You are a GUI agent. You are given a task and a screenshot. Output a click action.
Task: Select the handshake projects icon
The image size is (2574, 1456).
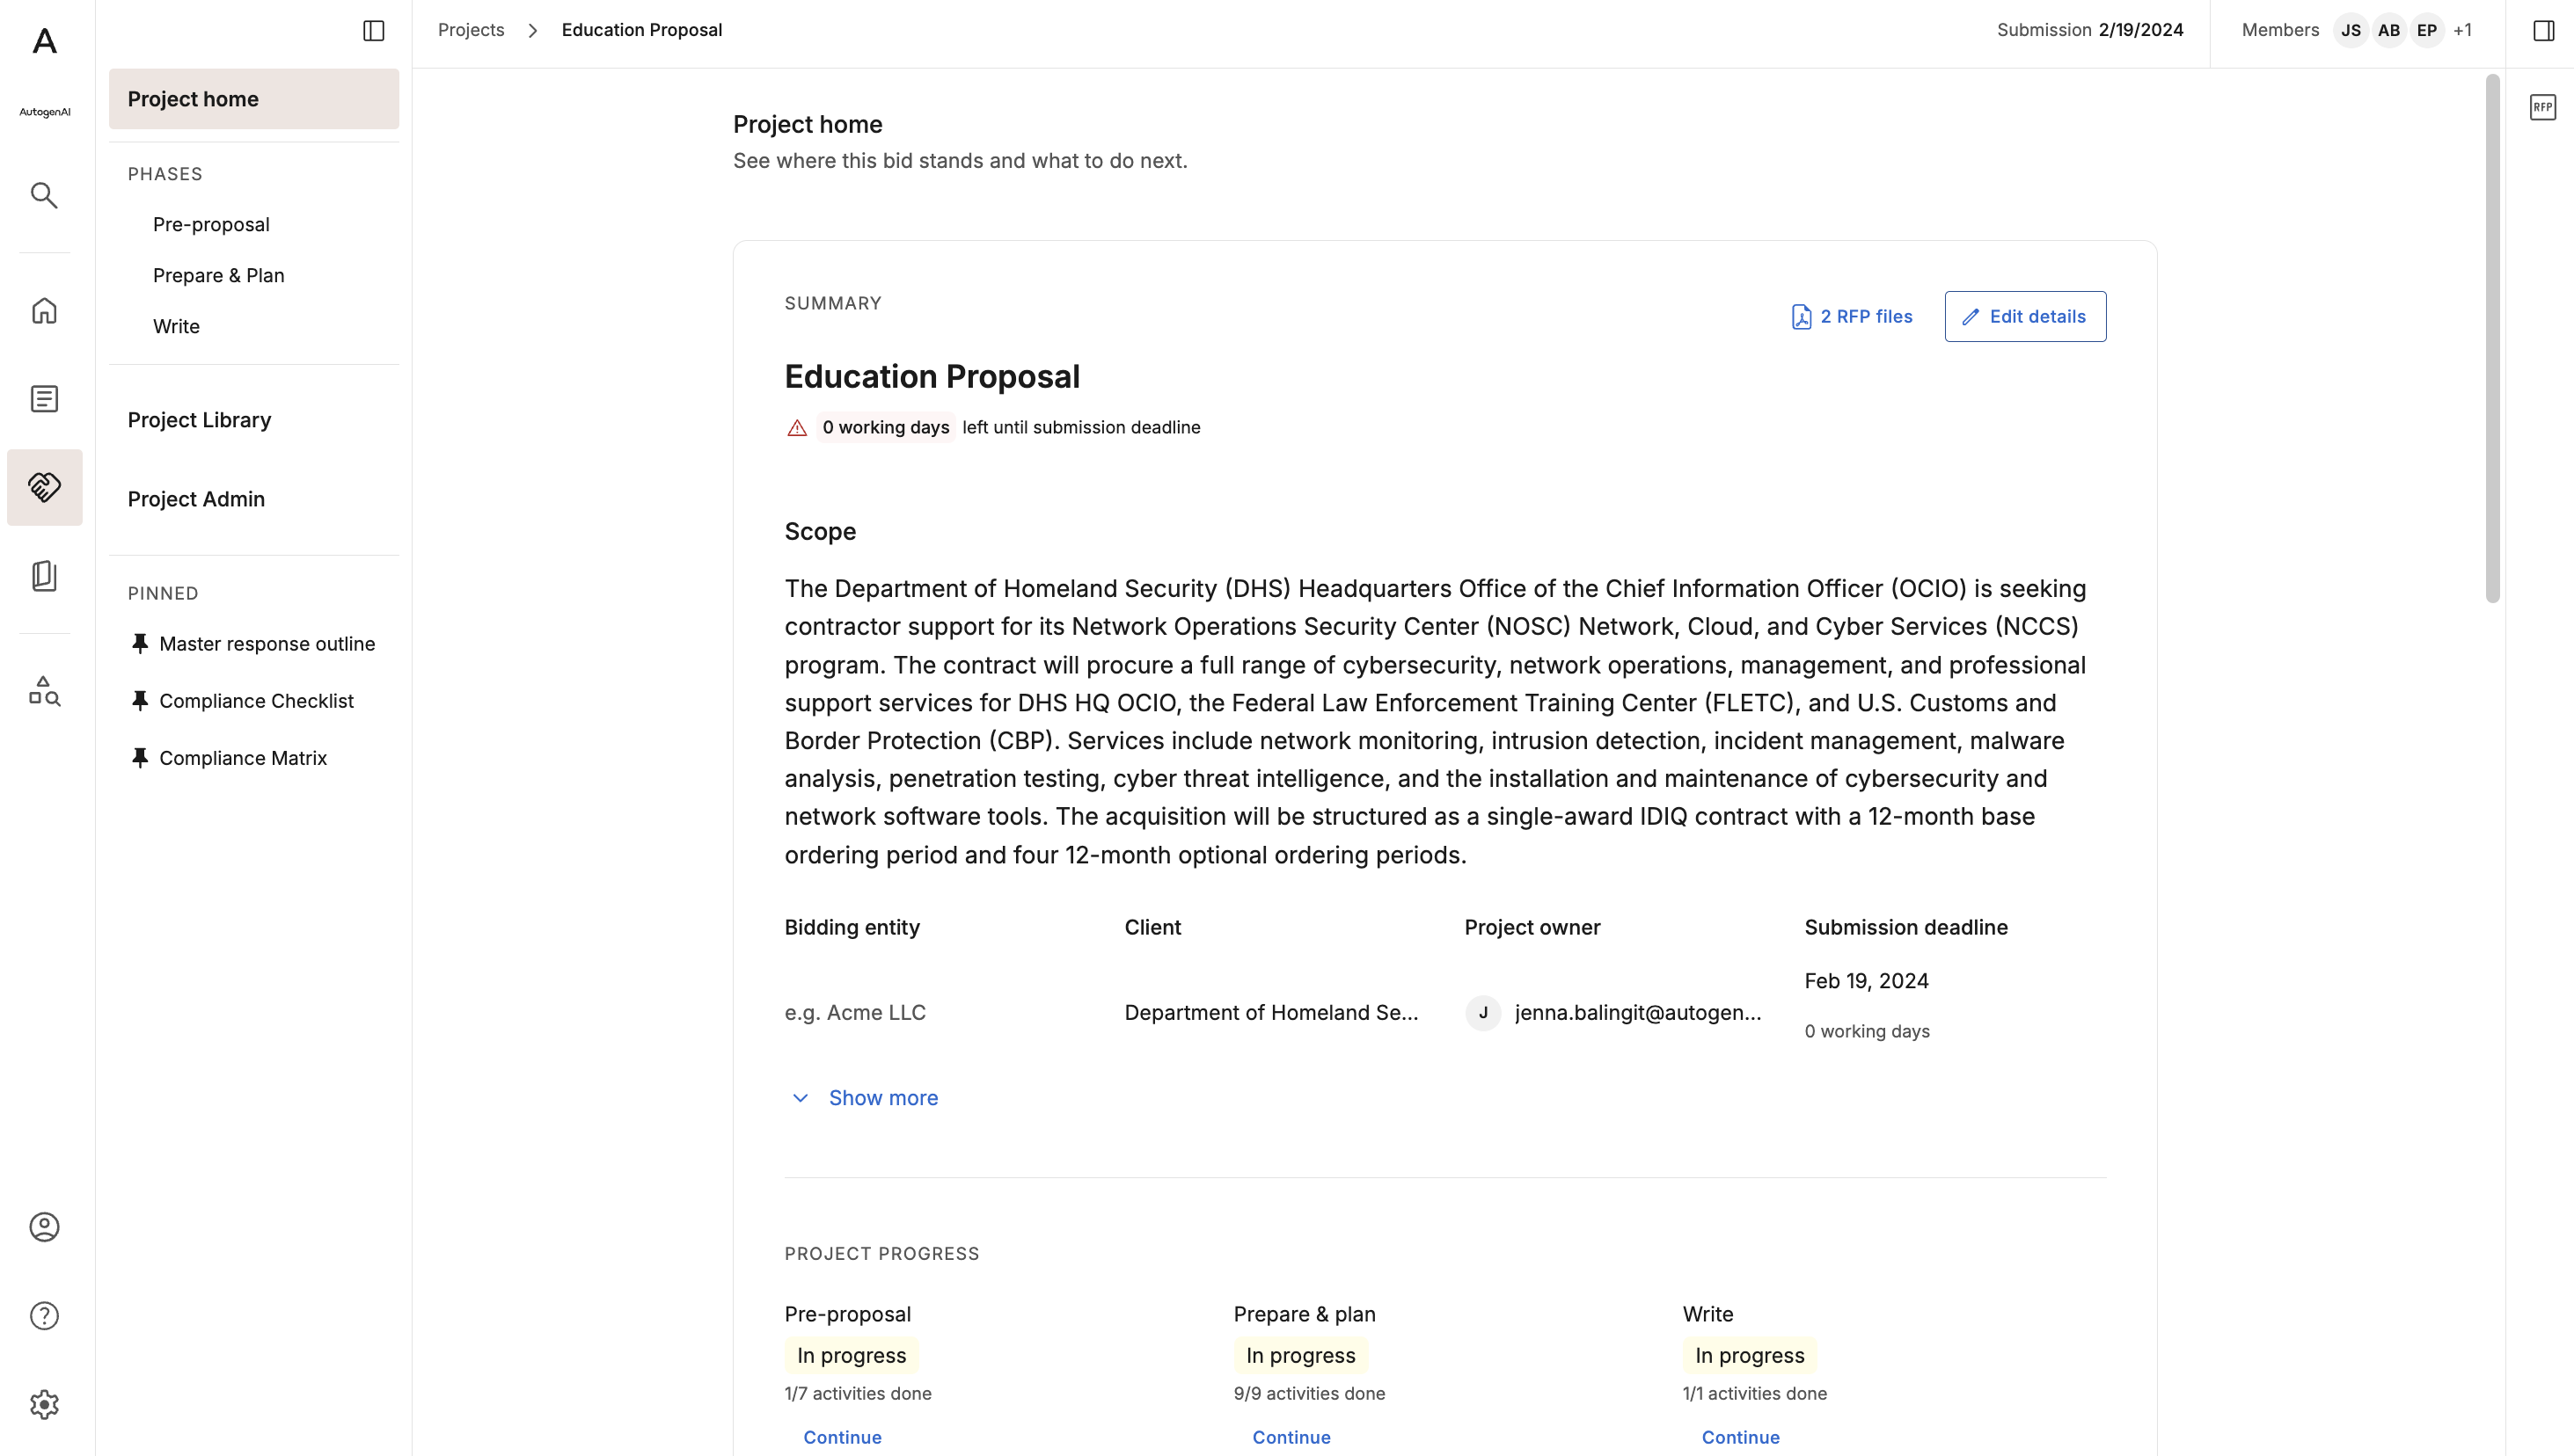[x=44, y=487]
